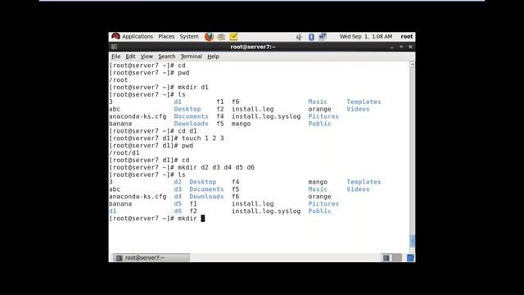Viewport: 524px width, 295px height.
Task: Click 'Videos' directory in the first listing
Action: click(x=358, y=109)
